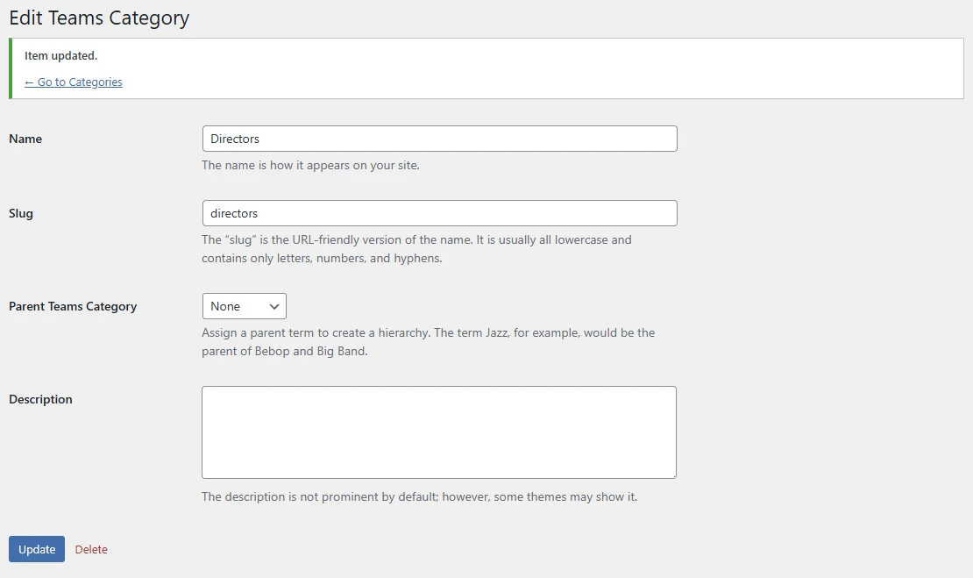Screen dimensions: 973x578
Task: Click the Description field label
Action: click(40, 399)
